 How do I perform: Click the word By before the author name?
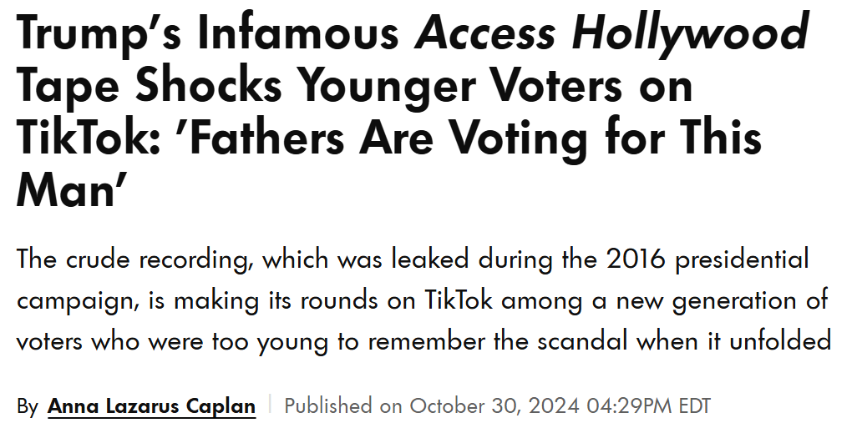pos(28,406)
